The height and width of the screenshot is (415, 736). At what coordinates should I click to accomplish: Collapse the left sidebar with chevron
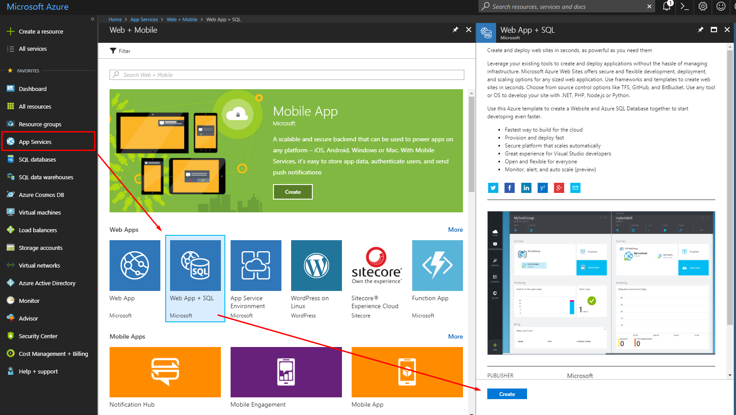[x=93, y=19]
